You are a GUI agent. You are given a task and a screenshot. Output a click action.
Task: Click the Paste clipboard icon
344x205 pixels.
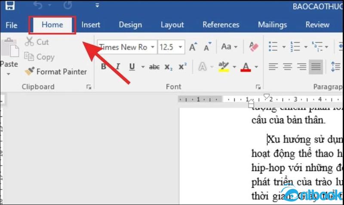(x=9, y=47)
